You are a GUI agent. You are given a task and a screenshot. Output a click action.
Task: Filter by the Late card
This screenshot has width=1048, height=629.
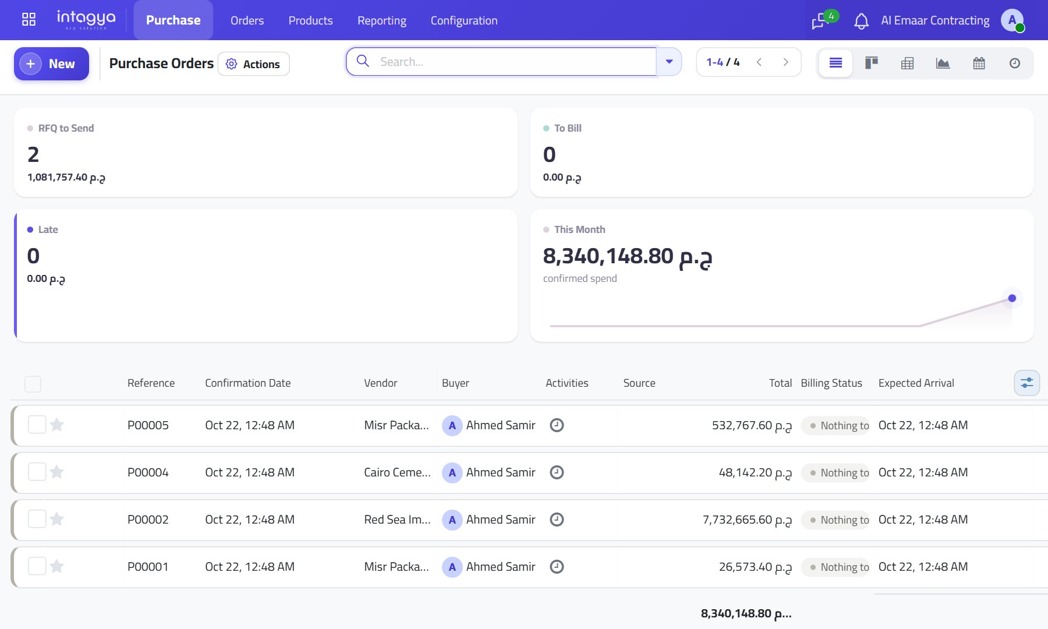(x=265, y=275)
